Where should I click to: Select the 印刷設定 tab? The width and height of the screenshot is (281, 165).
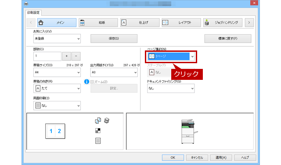33,13
